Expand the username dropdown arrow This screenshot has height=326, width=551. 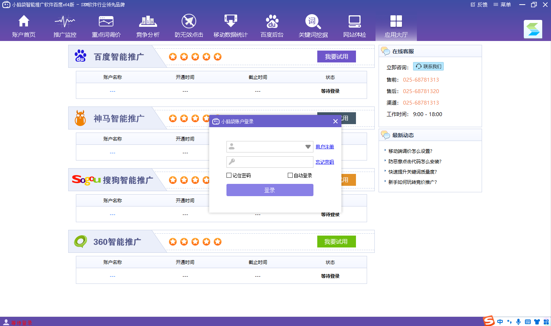308,147
